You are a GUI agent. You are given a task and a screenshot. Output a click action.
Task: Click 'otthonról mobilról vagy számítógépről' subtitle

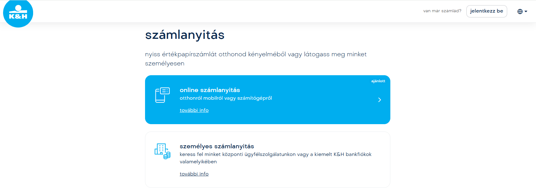point(226,98)
